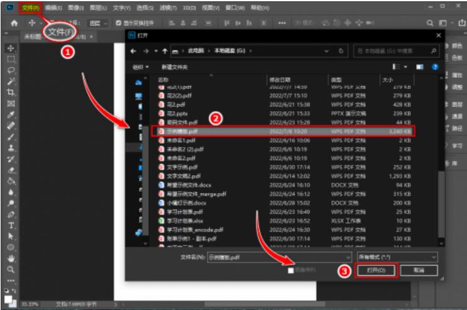This screenshot has width=467, height=310.
Task: Swap foreground and background colors
Action: [x=14, y=291]
